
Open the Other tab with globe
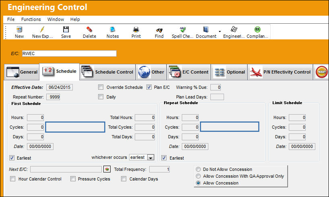151,72
